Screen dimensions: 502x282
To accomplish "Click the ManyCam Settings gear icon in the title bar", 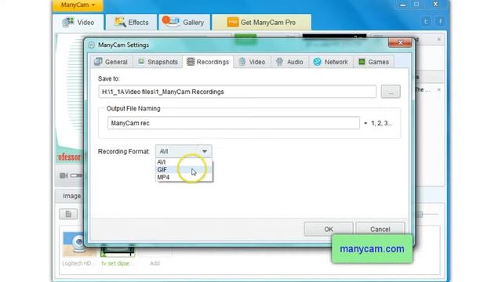I will click(x=91, y=45).
